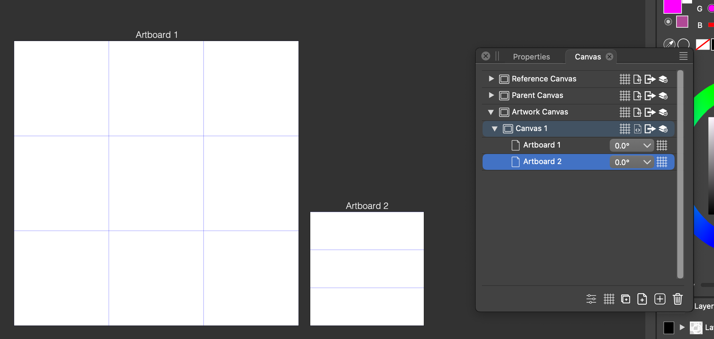Click code file icon on Canvas 1
Viewport: 714px width, 339px height.
[x=637, y=129]
